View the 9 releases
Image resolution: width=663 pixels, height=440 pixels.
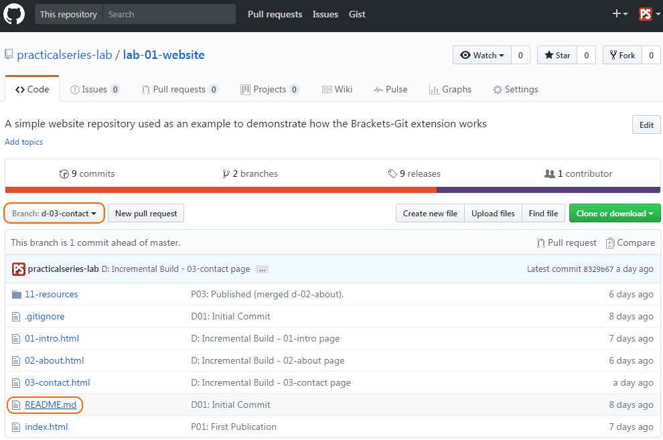[x=414, y=173]
